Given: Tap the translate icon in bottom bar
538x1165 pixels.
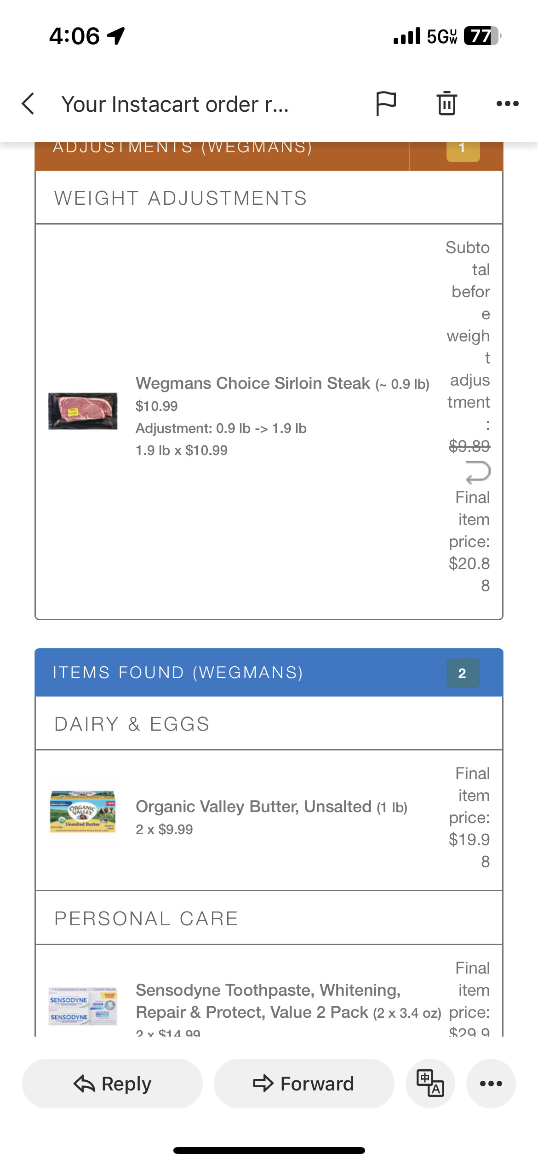Looking at the screenshot, I should point(430,1083).
